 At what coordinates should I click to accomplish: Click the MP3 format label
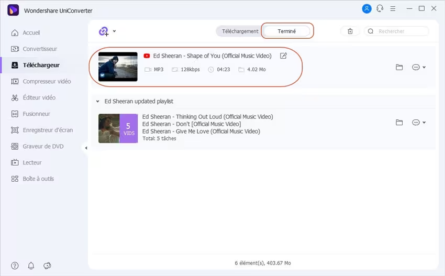tap(159, 70)
